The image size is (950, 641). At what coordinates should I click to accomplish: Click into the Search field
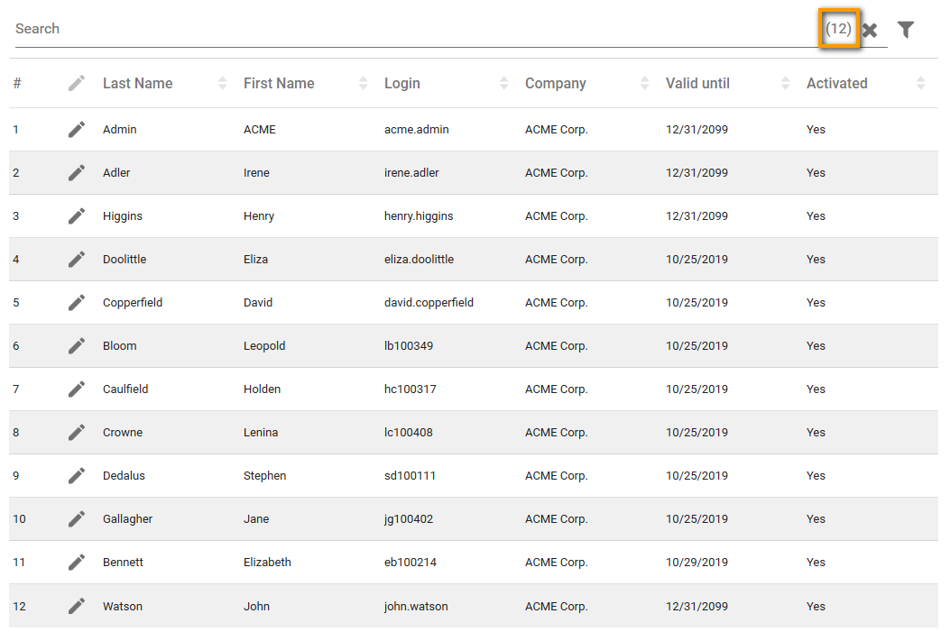pyautogui.click(x=406, y=29)
